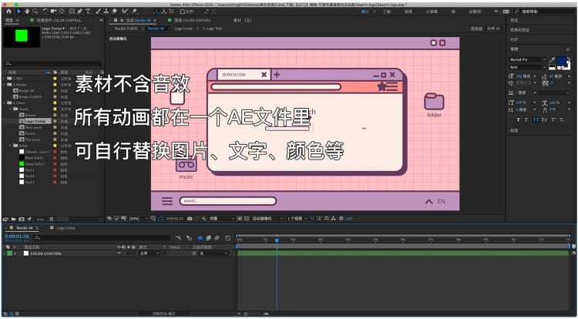This screenshot has width=578, height=319.
Task: Click the current time 0:00:01:10 display
Action: pos(17,237)
